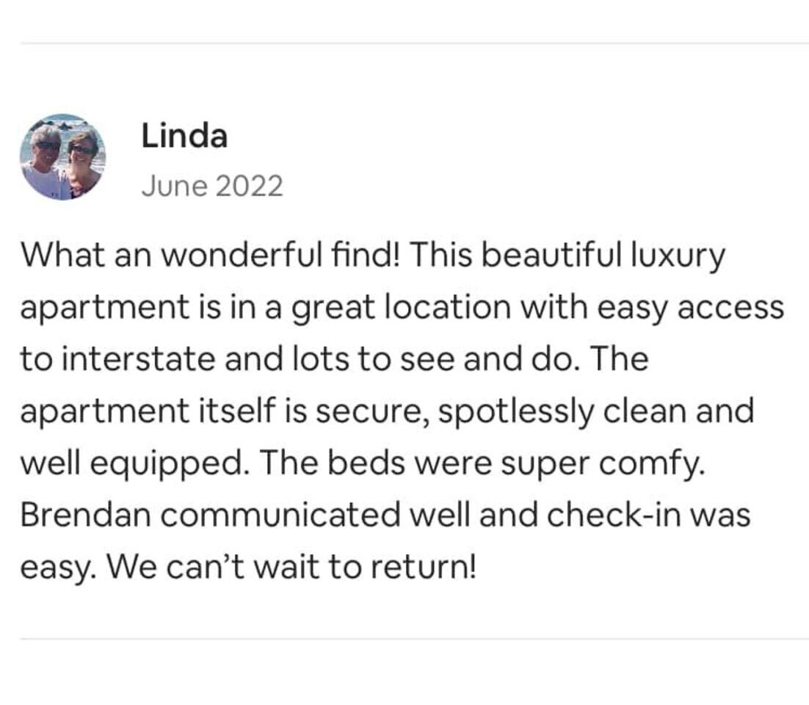Screen dimensions: 809x705
Task: Click the words "well equipped"
Action: tap(131, 463)
